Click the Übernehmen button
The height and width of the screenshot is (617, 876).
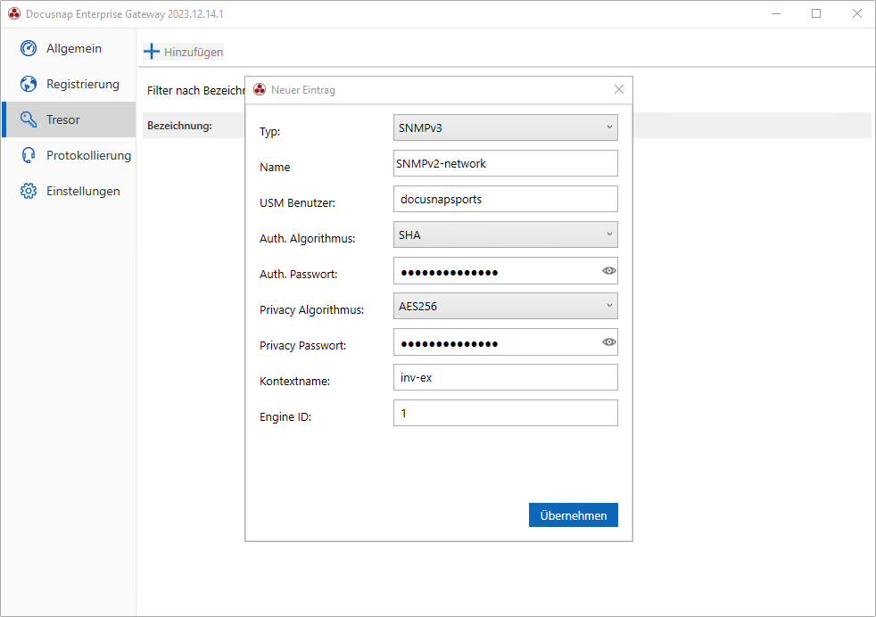[573, 514]
